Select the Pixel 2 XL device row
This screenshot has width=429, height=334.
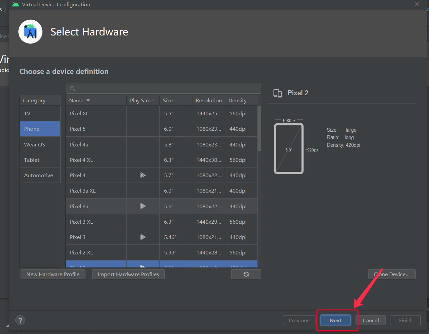(x=162, y=252)
